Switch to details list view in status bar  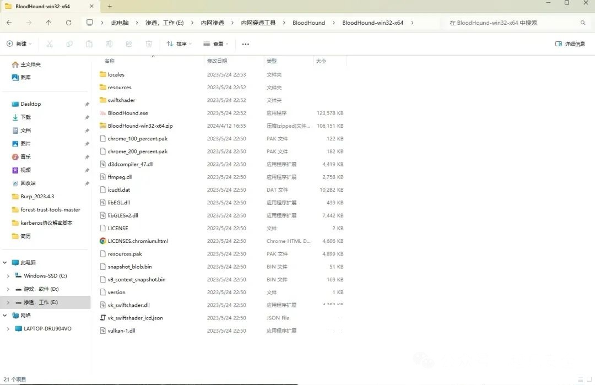tap(580, 379)
